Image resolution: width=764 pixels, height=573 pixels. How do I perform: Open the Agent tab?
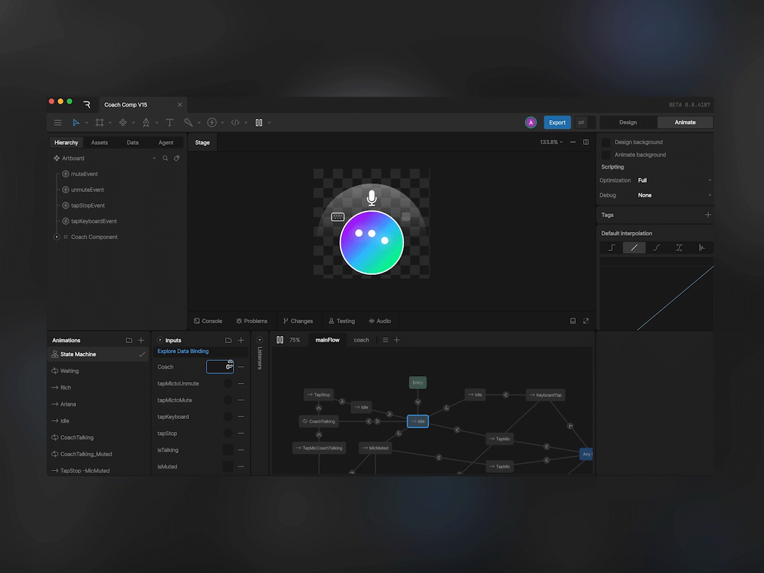[166, 142]
